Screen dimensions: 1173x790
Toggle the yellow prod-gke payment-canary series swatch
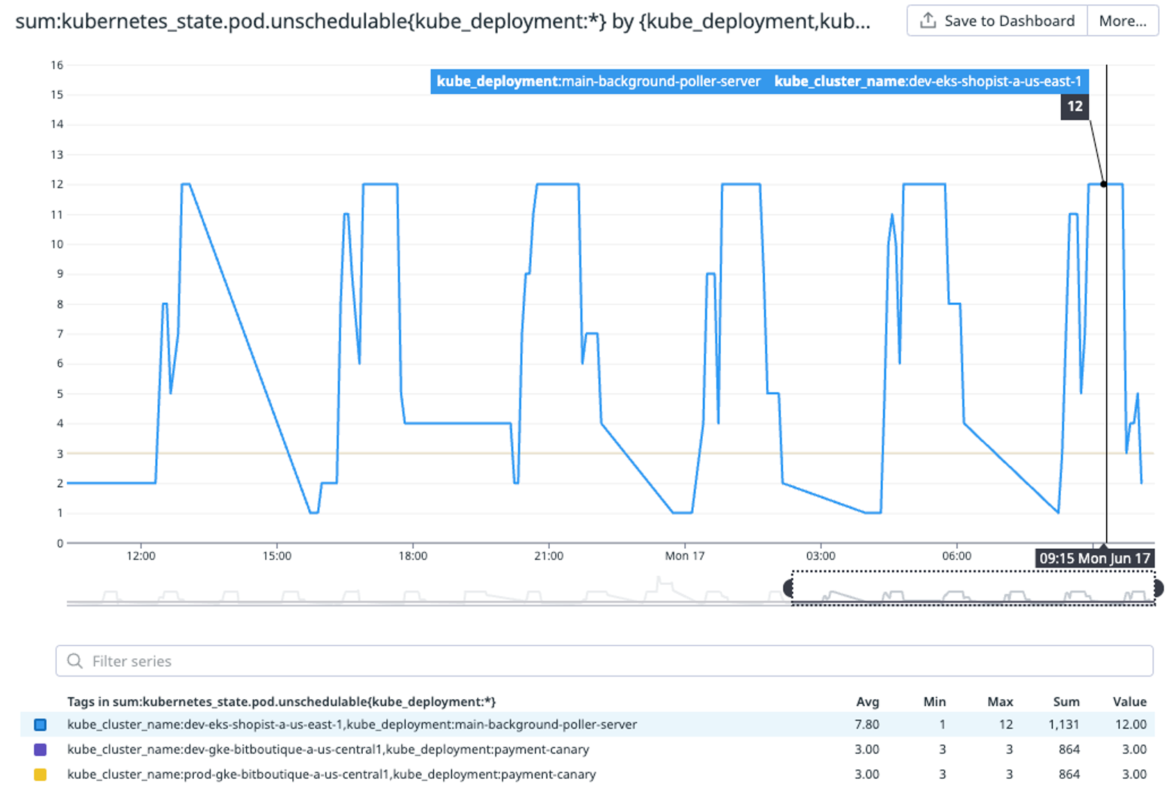(41, 774)
